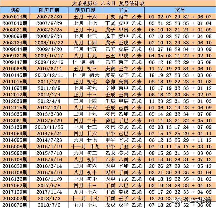Select the date 2007/8/29

tap(49, 23)
